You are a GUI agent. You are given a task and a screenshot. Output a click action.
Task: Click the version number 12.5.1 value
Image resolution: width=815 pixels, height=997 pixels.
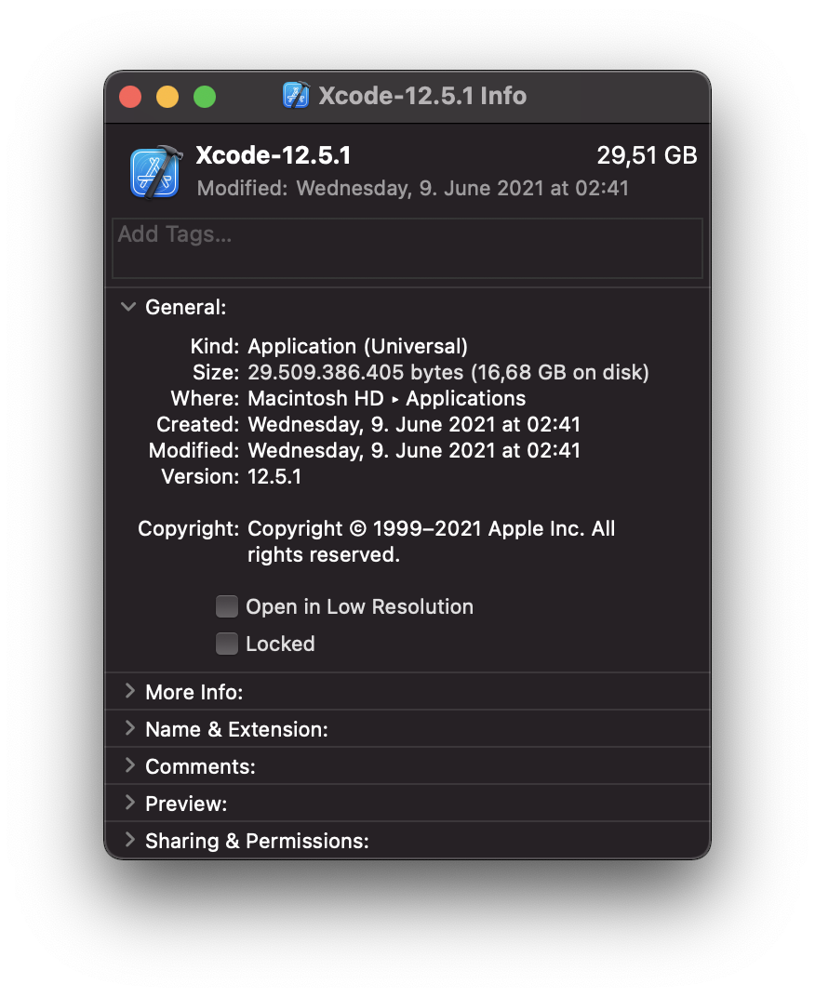click(274, 477)
